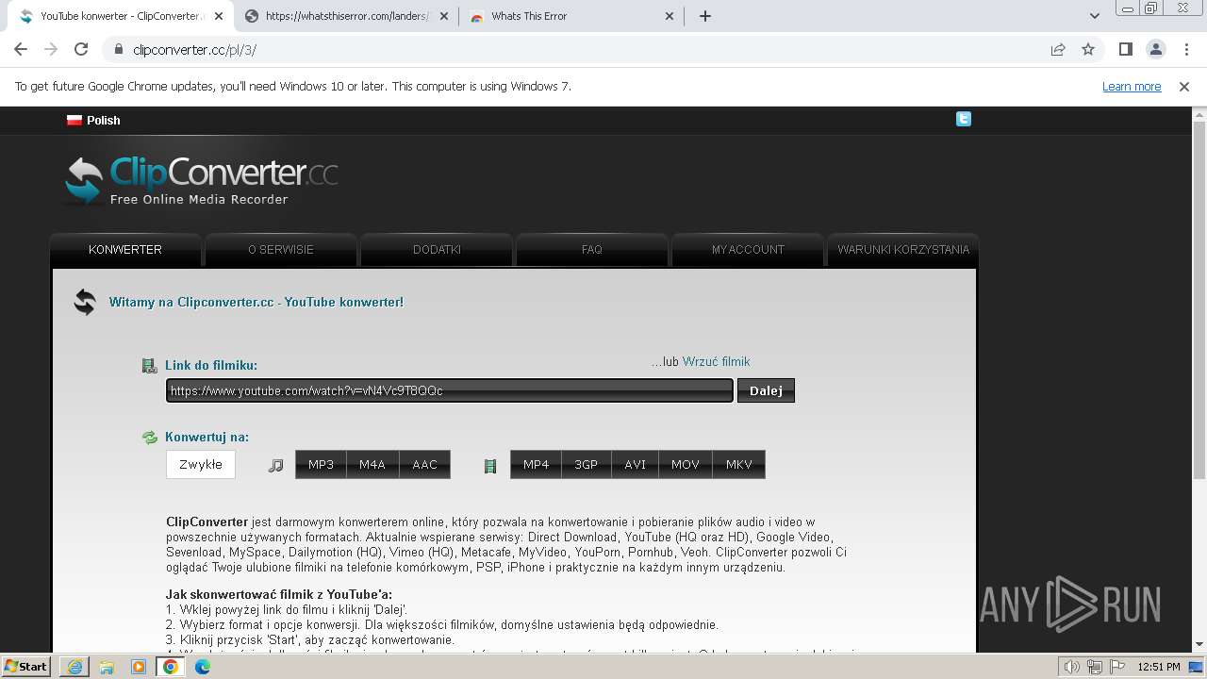Click the green film video icon
Image resolution: width=1207 pixels, height=679 pixels.
(489, 466)
